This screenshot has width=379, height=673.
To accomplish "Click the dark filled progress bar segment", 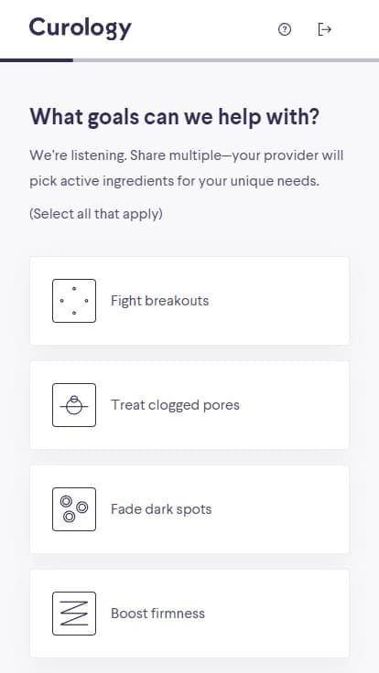I will pos(37,60).
